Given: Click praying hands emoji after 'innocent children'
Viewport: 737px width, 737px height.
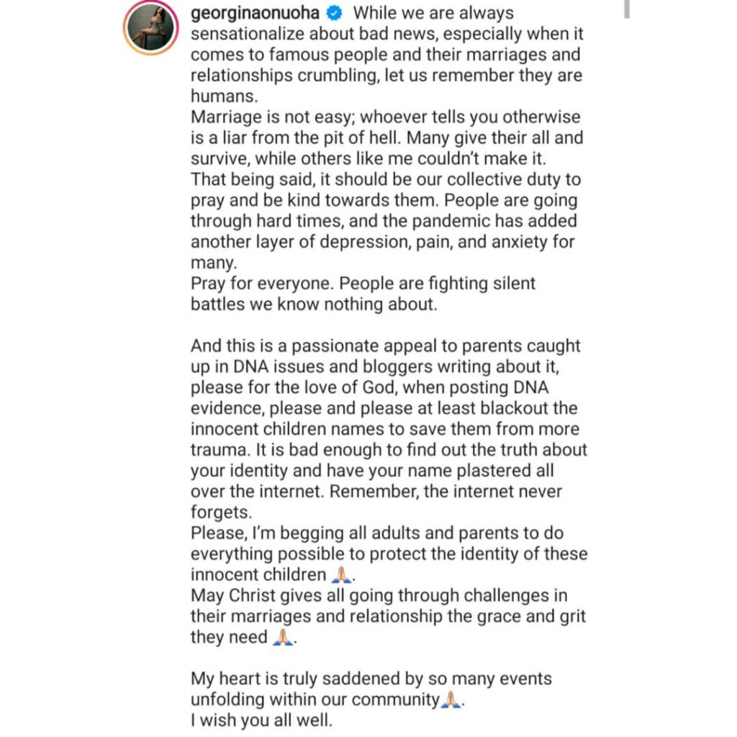Looking at the screenshot, I should pos(342,574).
